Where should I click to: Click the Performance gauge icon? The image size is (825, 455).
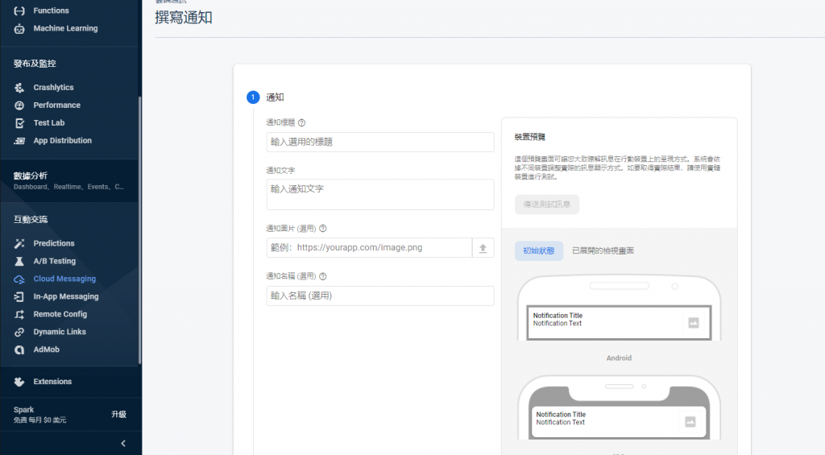coord(19,105)
